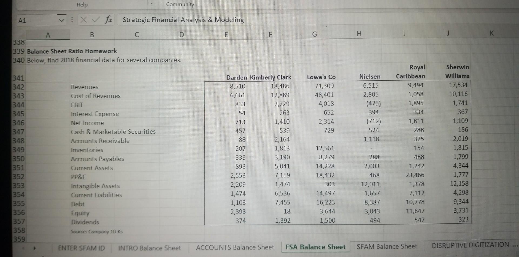This screenshot has height=257, width=519.
Task: Click the Darden column heading
Action: point(237,78)
